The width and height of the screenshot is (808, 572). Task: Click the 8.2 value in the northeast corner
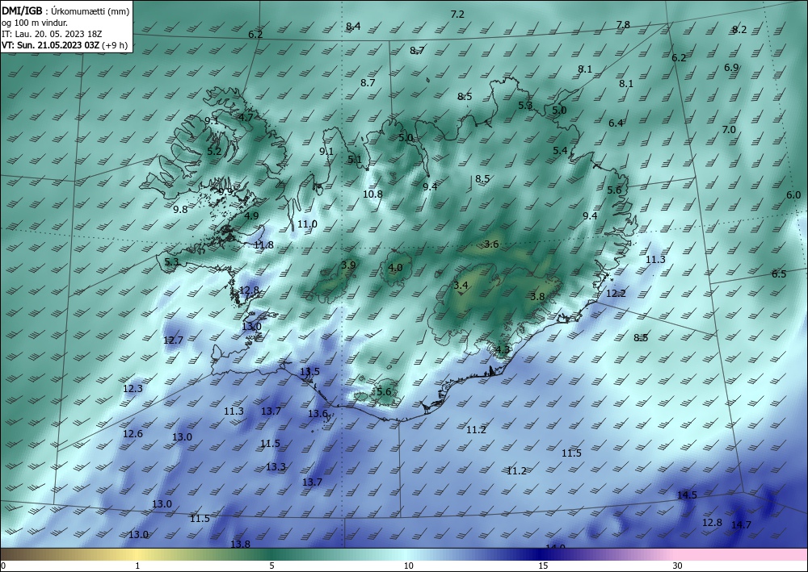[739, 30]
